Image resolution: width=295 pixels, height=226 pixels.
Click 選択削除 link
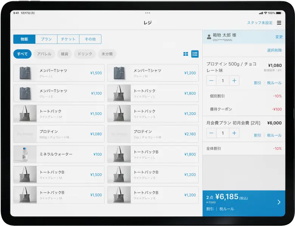(x=274, y=50)
